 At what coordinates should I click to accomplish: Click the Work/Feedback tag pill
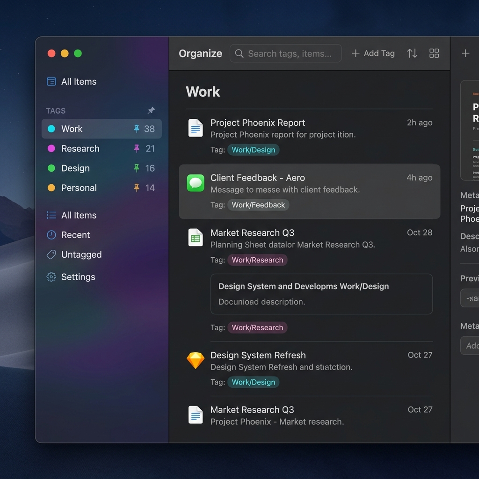(258, 205)
